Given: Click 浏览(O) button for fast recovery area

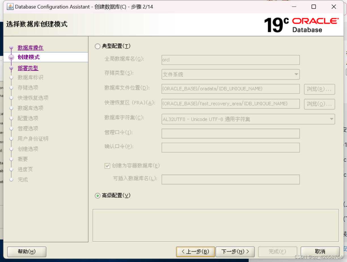Looking at the screenshot, I should click(320, 104).
